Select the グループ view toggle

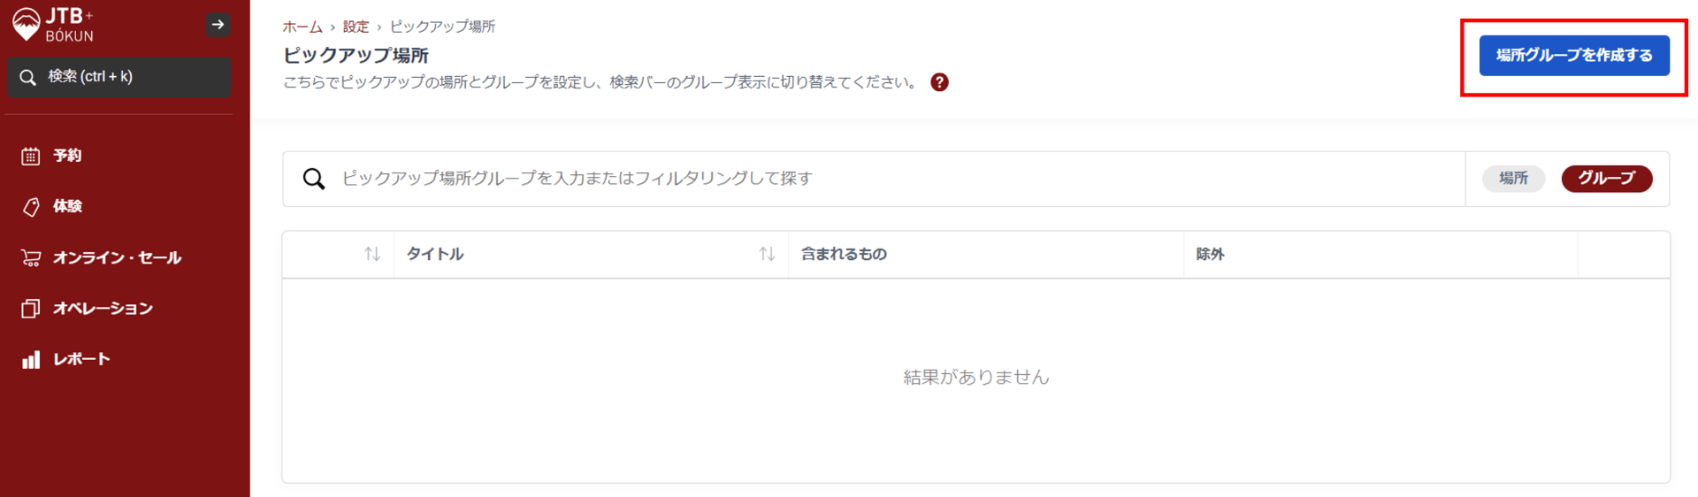tap(1606, 179)
